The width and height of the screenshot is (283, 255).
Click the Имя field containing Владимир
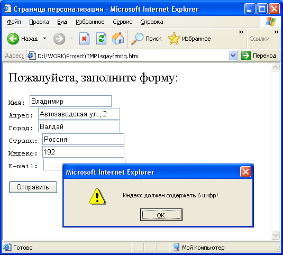point(70,101)
